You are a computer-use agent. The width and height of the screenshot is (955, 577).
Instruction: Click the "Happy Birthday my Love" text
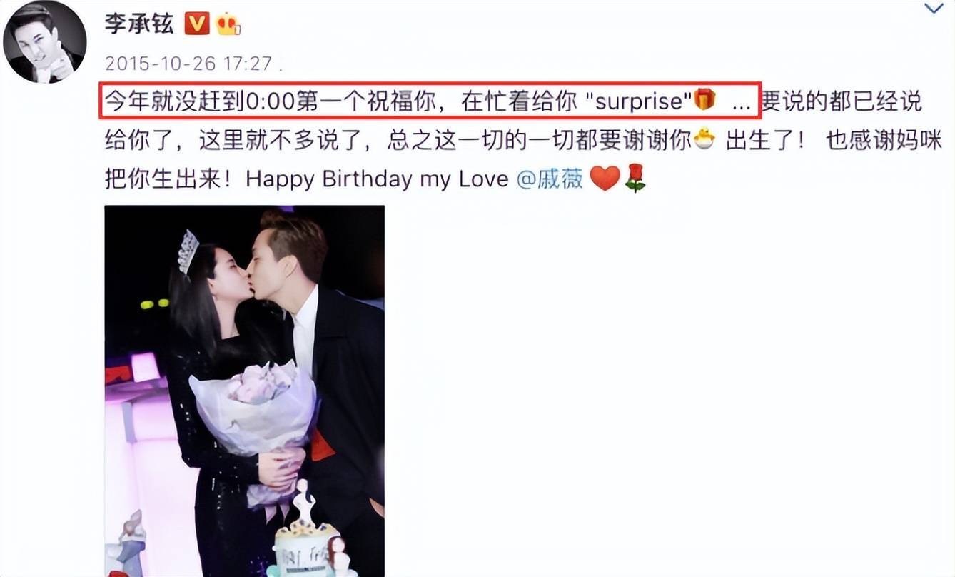pyautogui.click(x=378, y=179)
